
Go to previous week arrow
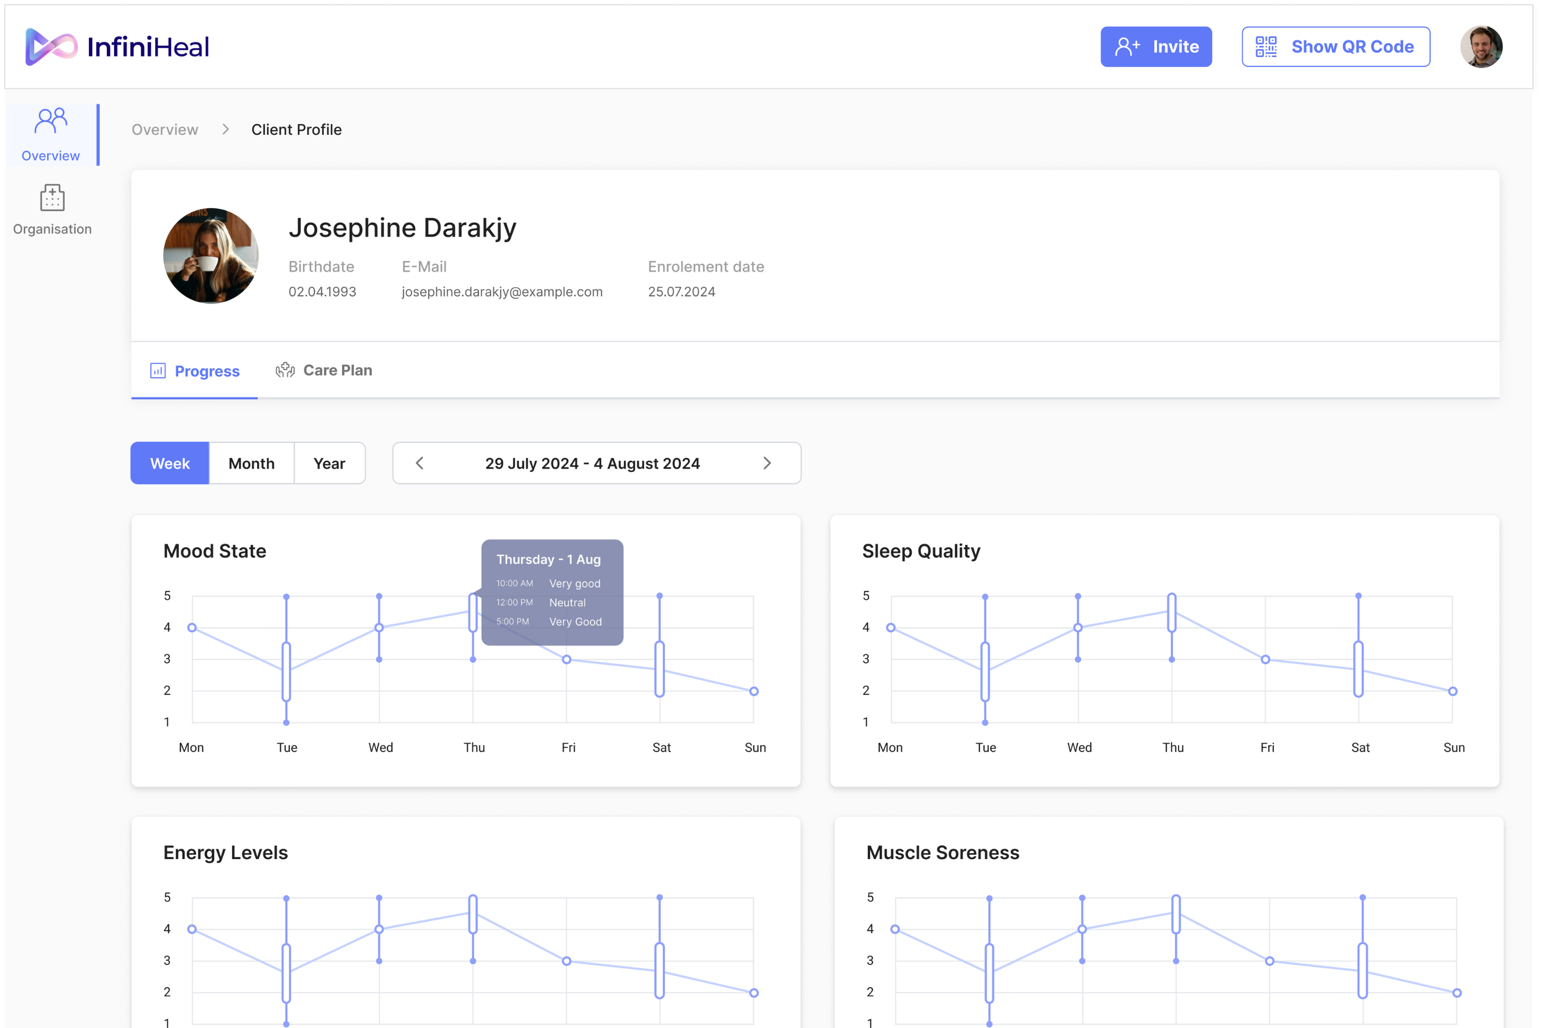click(x=419, y=463)
